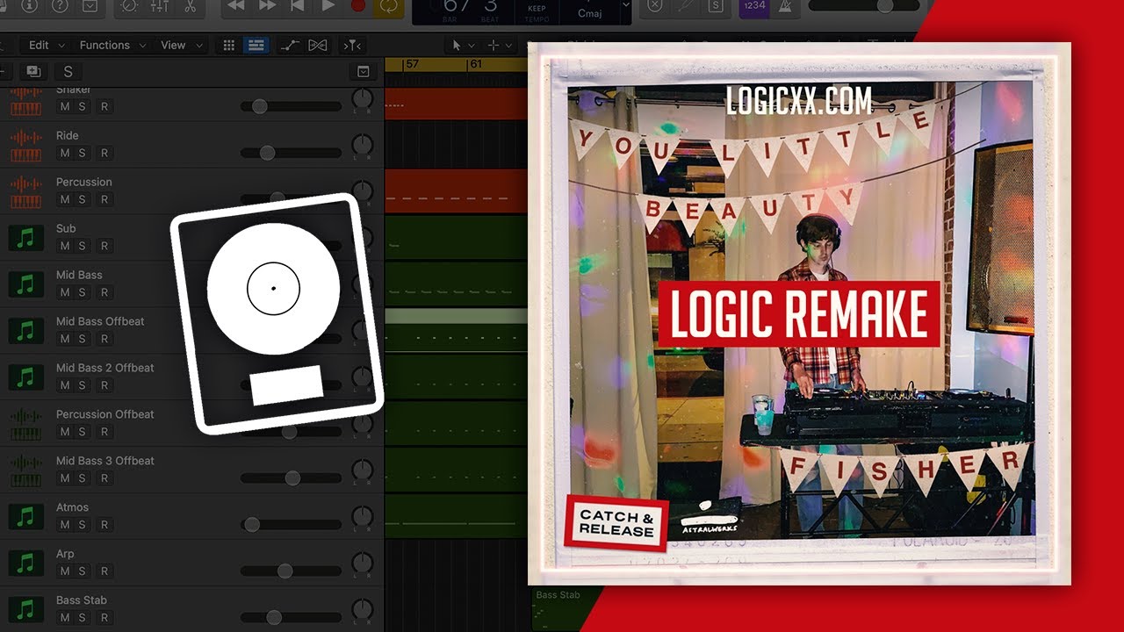Click the Percussion track waveform icon
The height and width of the screenshot is (632, 1124).
pos(25,191)
